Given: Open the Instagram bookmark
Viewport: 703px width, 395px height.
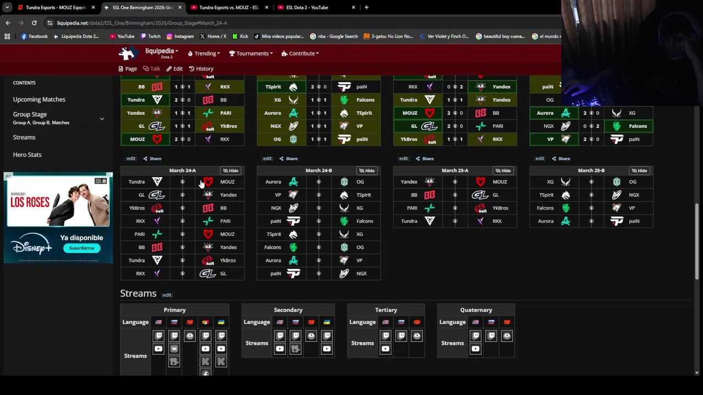Looking at the screenshot, I should pyautogui.click(x=180, y=36).
